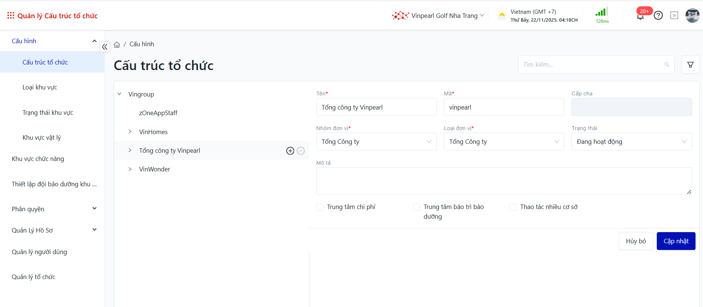This screenshot has width=703, height=307.
Task: Collapse the sidebar with double-chevron icon
Action: click(105, 47)
